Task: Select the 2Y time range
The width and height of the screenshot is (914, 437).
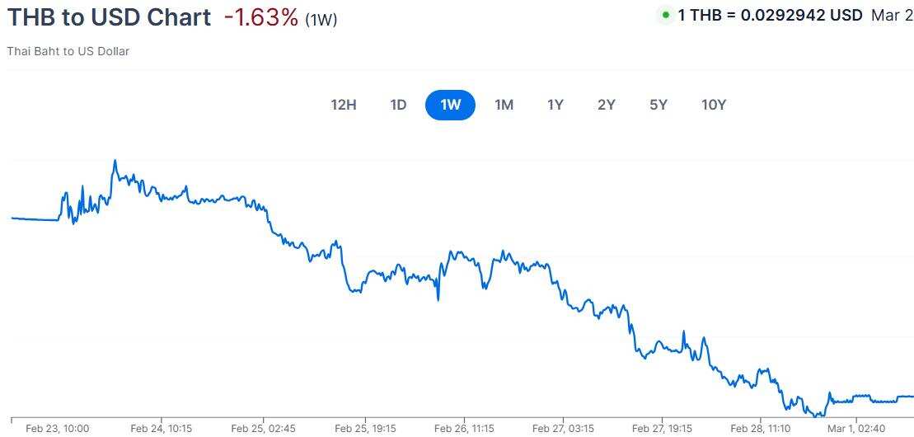Action: point(607,105)
